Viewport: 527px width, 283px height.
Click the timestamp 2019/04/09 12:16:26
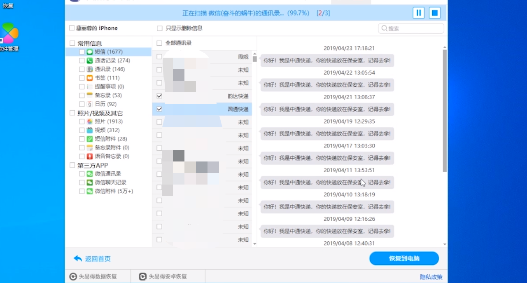[x=349, y=219]
